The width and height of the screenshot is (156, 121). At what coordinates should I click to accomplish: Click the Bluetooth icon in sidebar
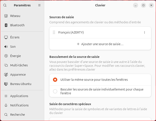coord(6,25)
